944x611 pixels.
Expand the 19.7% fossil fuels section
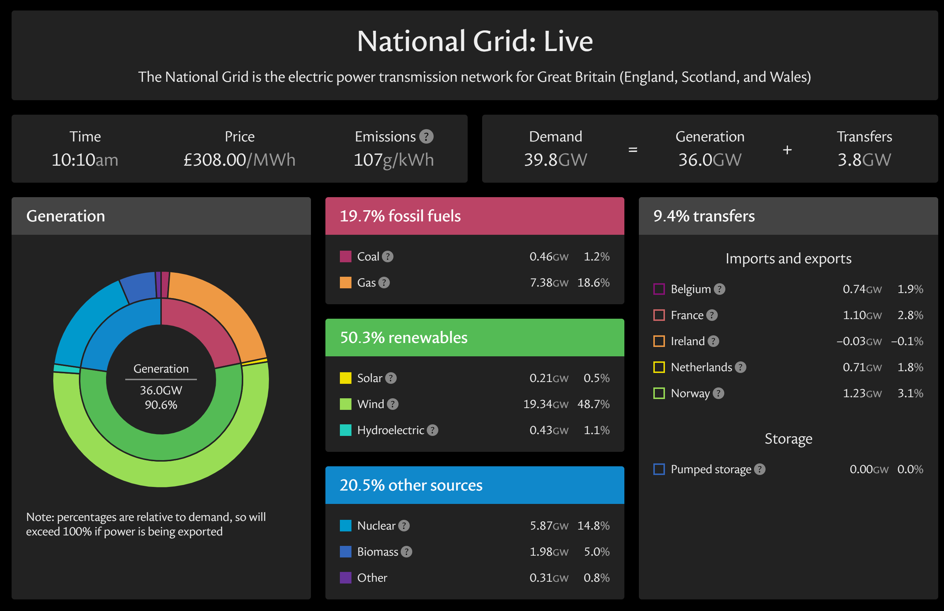coord(475,216)
